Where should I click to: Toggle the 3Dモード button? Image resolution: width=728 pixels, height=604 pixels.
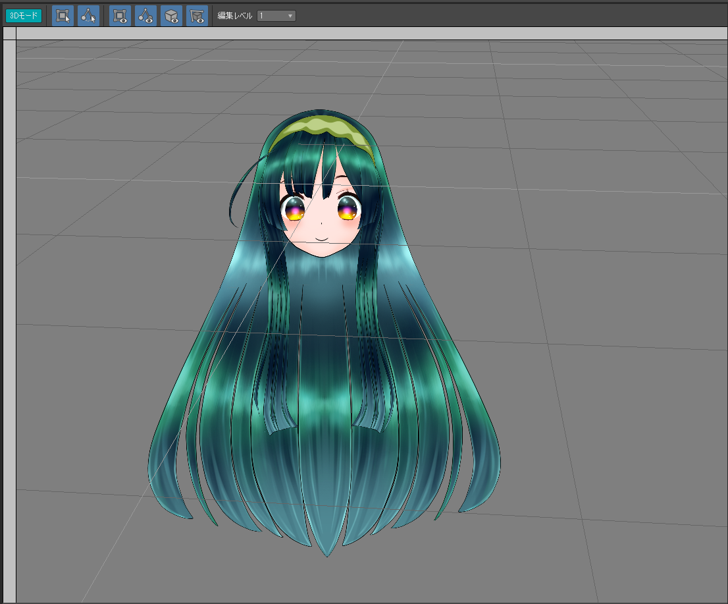(x=24, y=16)
